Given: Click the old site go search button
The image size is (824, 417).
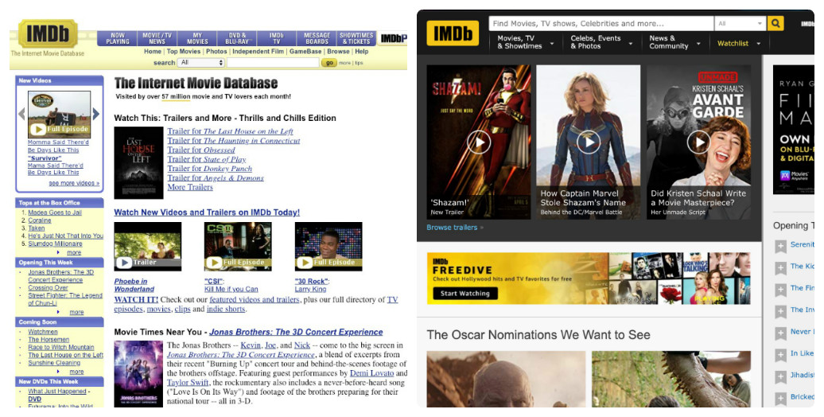Looking at the screenshot, I should 328,63.
